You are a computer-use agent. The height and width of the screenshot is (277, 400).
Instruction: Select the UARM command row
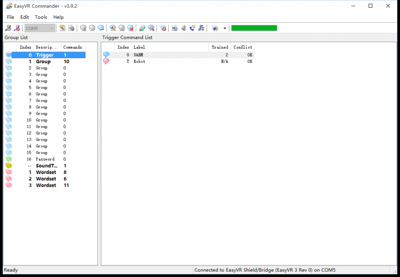coord(178,55)
